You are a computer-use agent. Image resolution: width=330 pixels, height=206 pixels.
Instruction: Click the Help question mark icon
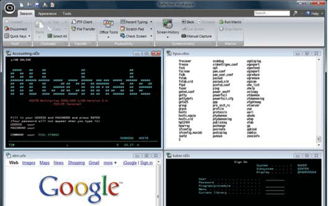tap(308, 14)
